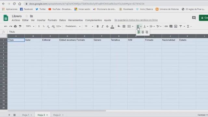Select the Nacionalidad header cell
This screenshot has width=208, height=117.
click(x=170, y=40)
